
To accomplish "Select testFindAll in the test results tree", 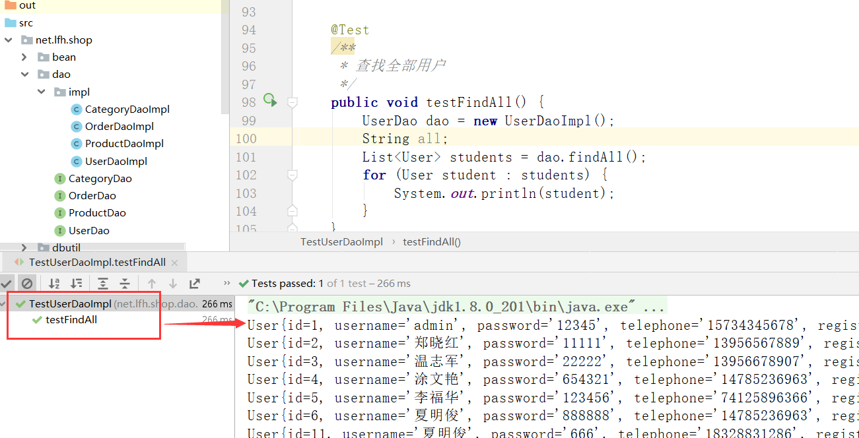I will pyautogui.click(x=71, y=320).
